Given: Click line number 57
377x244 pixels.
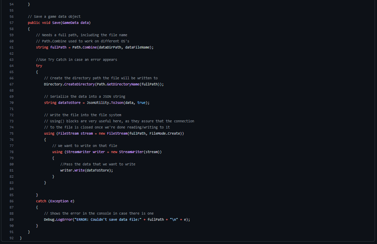Looking at the screenshot, I should [x=11, y=23].
